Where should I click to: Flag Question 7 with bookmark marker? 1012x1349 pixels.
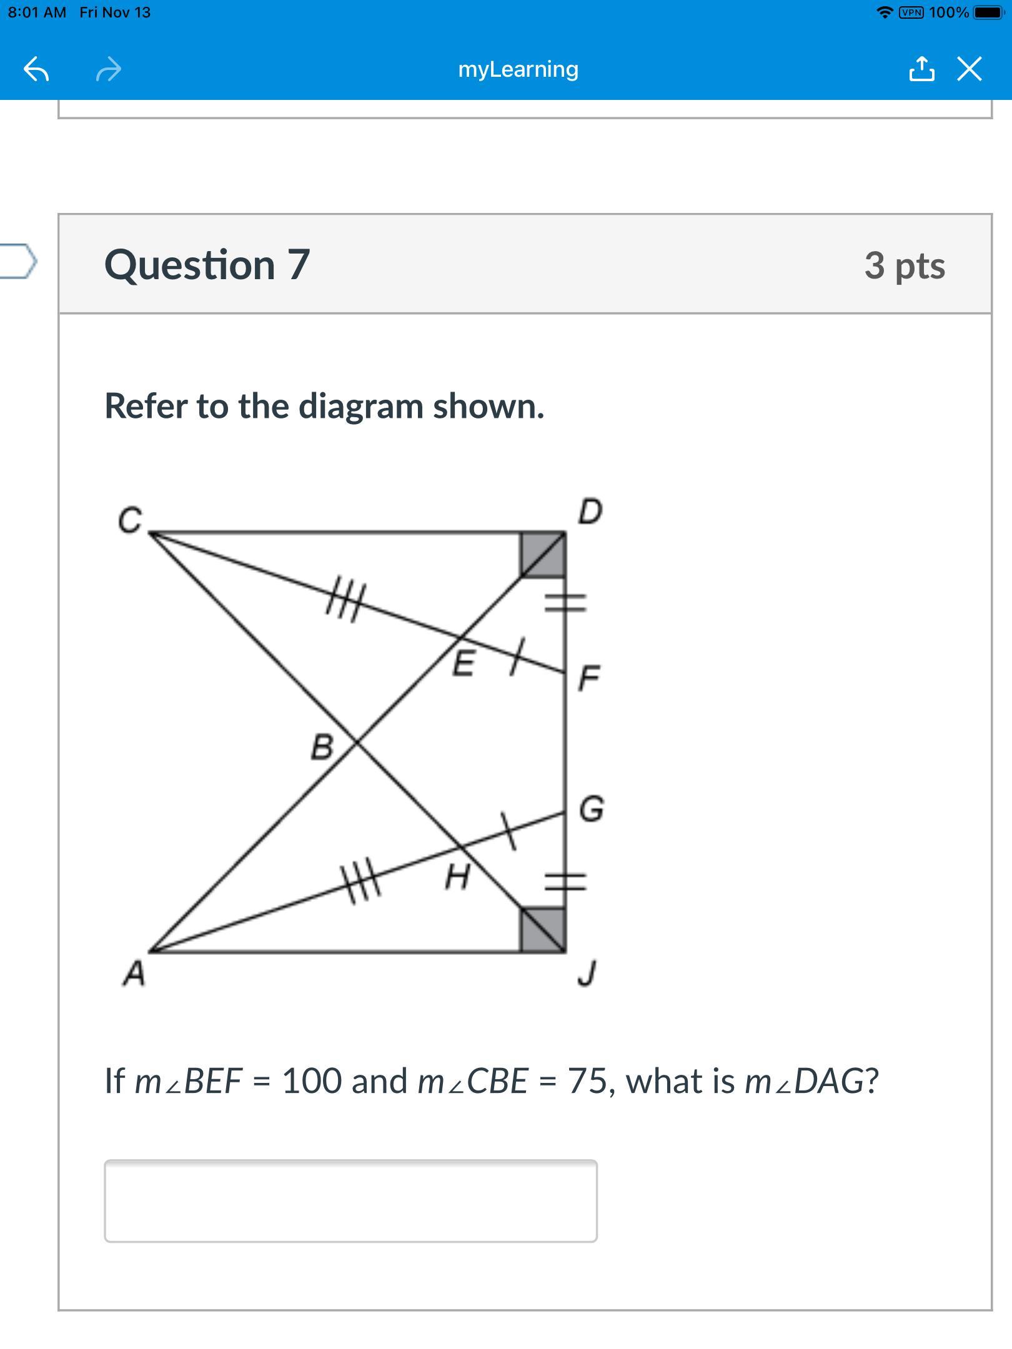(17, 262)
